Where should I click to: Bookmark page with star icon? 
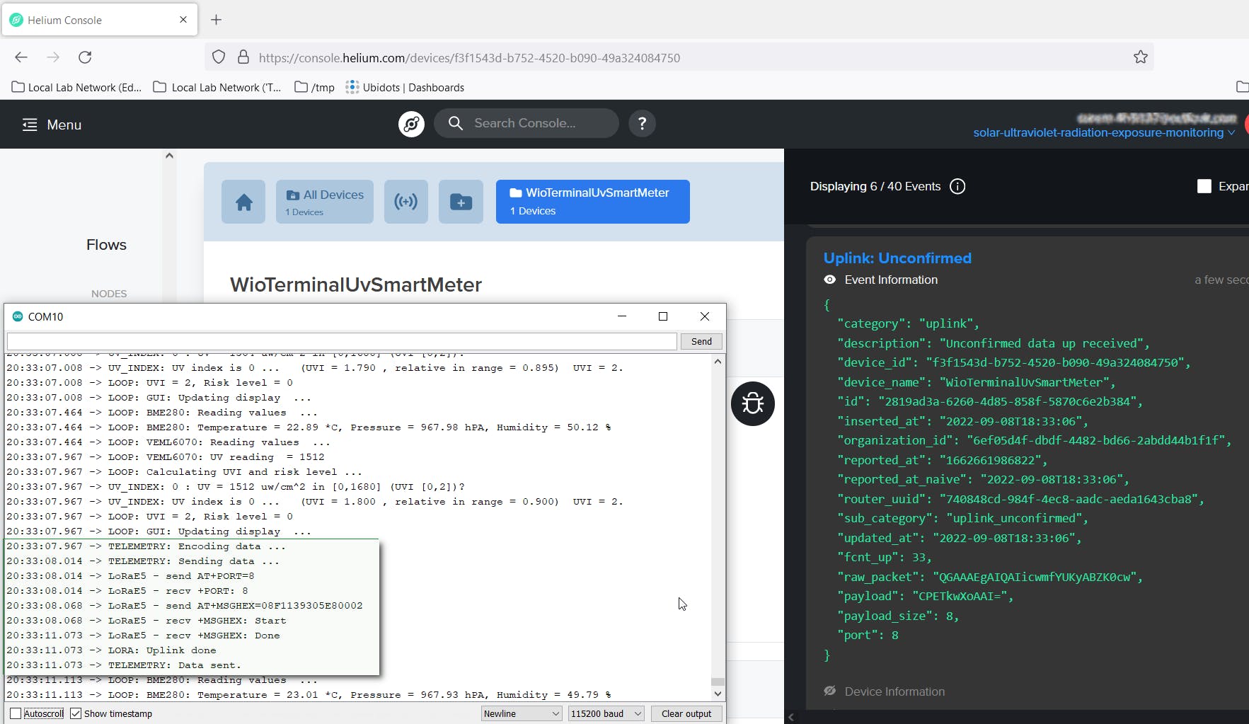1141,57
